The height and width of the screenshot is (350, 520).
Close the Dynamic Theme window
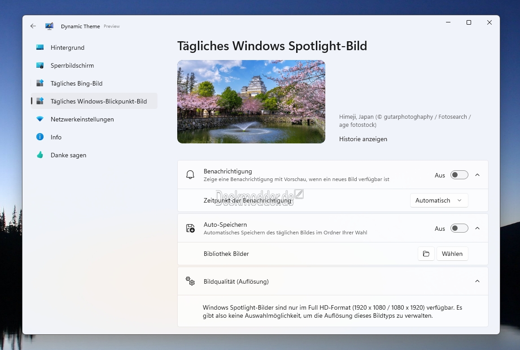pos(489,22)
